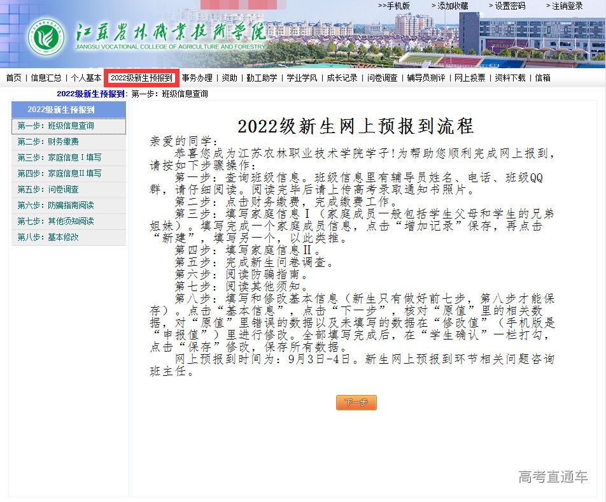Open the 手机版 mobile version link
The image size is (606, 502).
(x=394, y=6)
